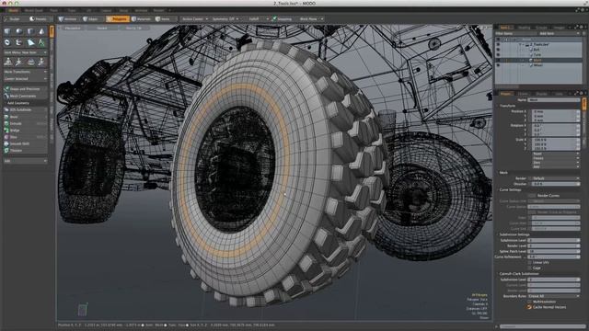Toggle the Linear UVs checkbox
The width and height of the screenshot is (589, 331).
click(530, 263)
